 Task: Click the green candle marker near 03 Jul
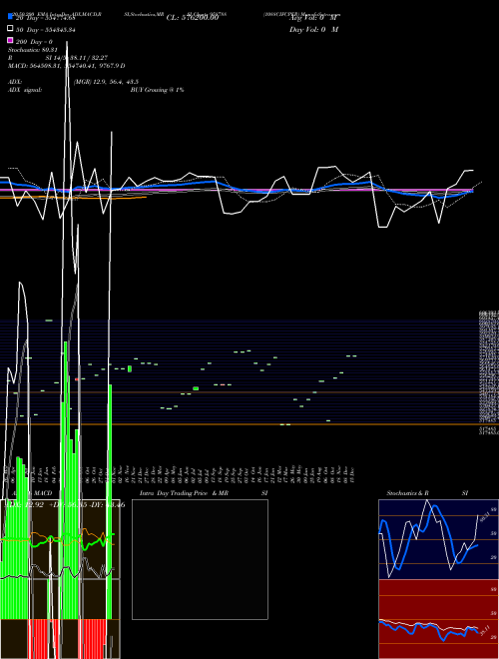pos(196,388)
